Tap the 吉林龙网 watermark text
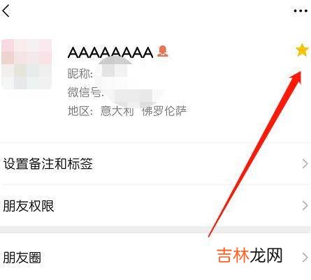This screenshot has width=311, height=280. click(249, 256)
